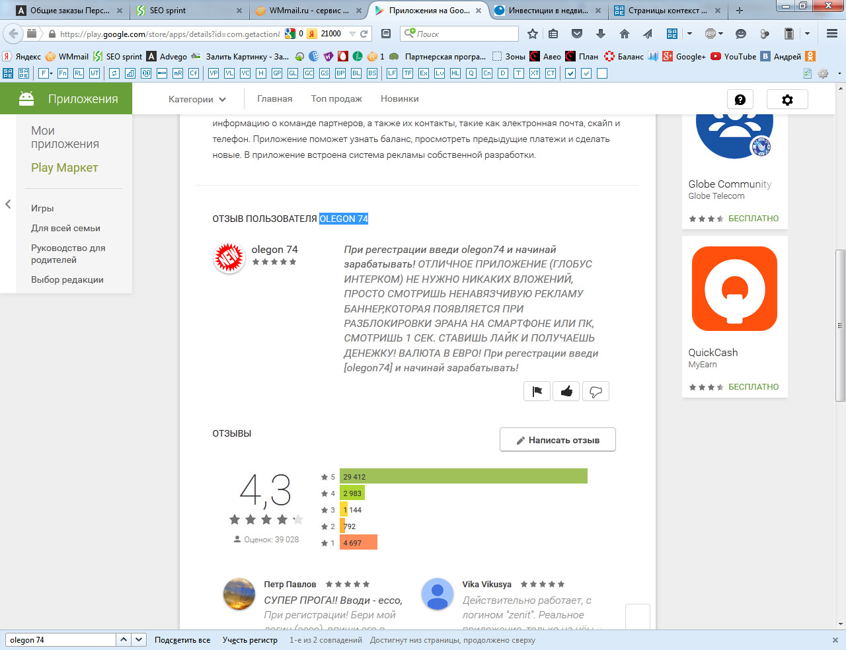Go to the browser home page icon
846x650 pixels.
pos(624,34)
